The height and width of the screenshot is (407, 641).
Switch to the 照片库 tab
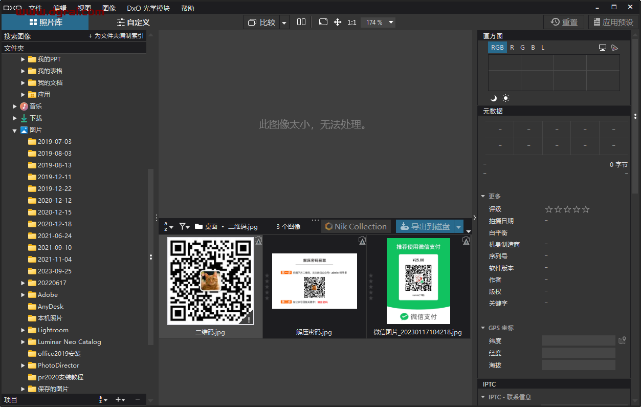click(45, 22)
